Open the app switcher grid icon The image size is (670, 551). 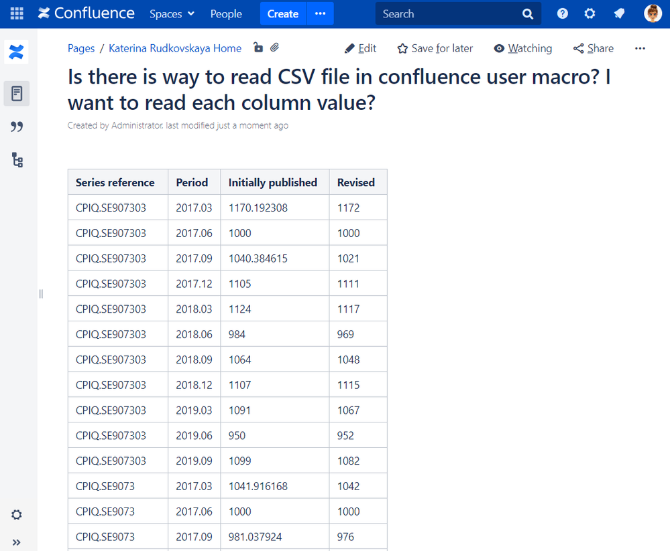pos(17,13)
